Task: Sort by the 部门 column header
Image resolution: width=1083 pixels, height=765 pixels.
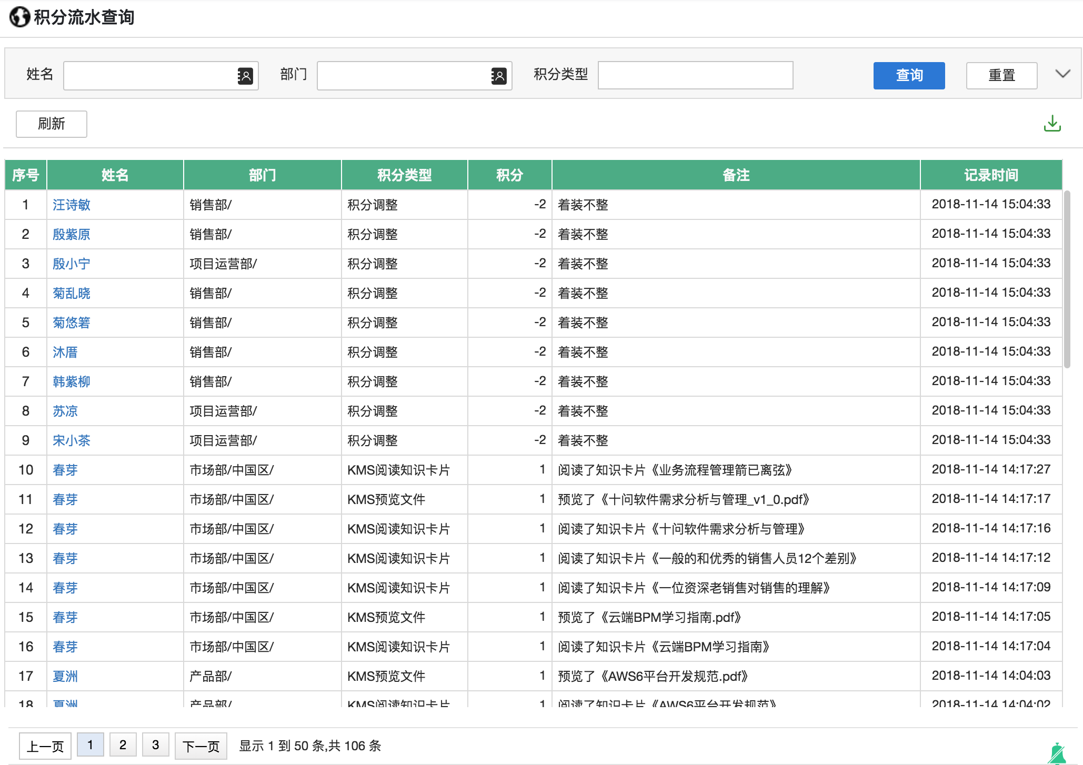Action: [x=262, y=175]
